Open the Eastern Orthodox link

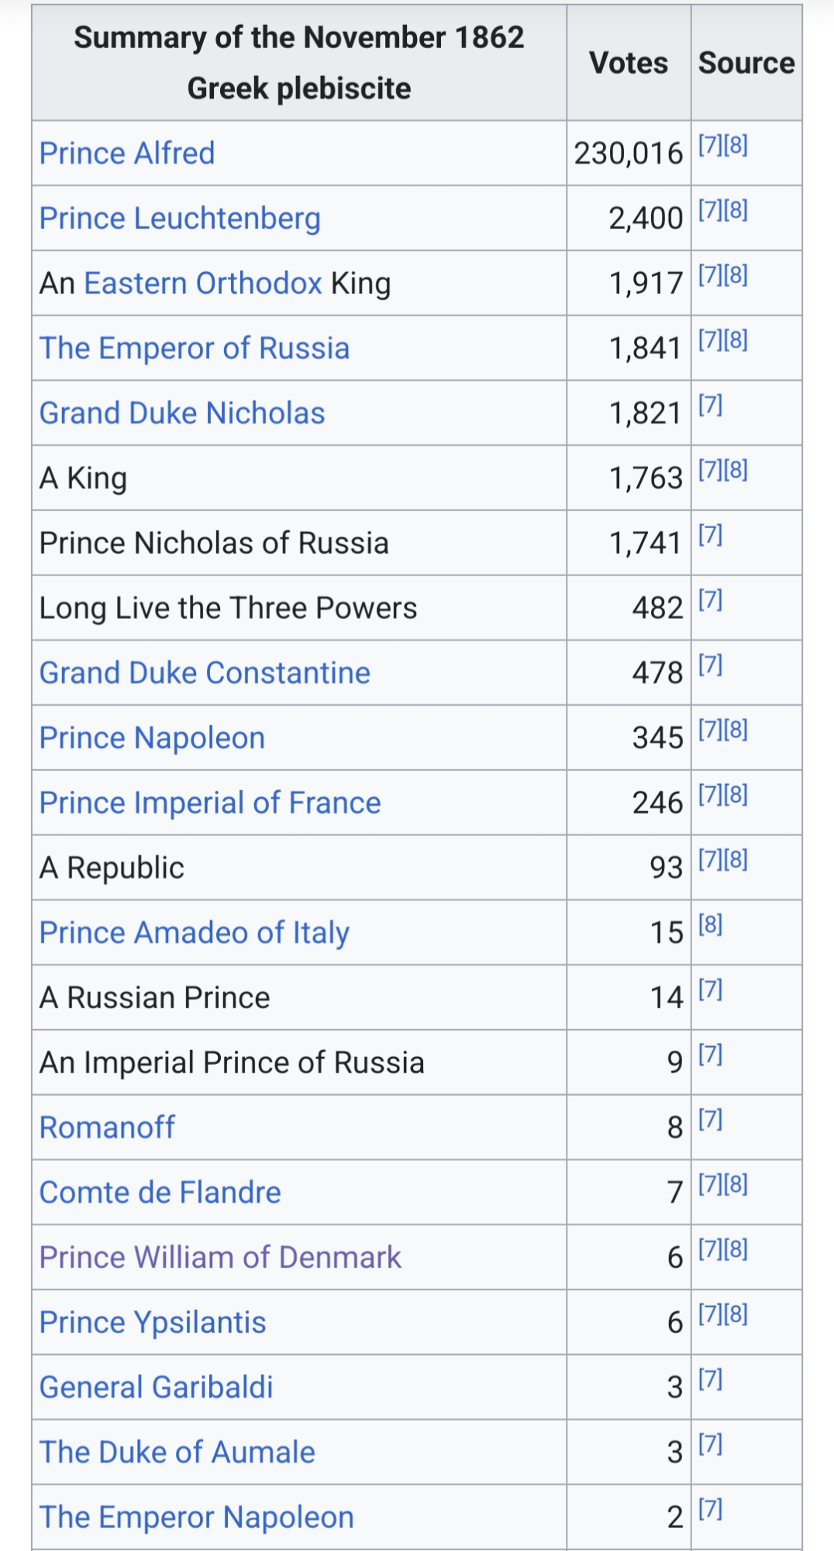202,284
